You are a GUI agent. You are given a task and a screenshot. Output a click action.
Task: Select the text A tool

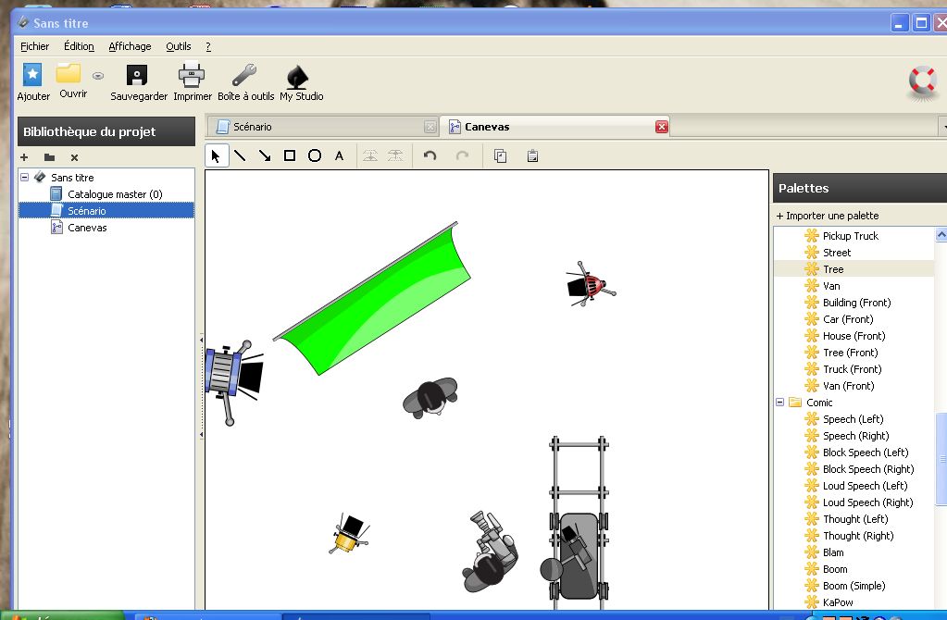pos(340,155)
